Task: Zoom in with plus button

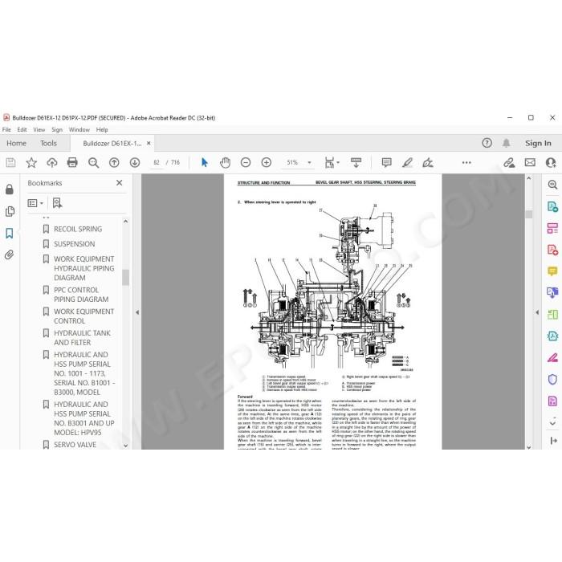Action: 267,163
